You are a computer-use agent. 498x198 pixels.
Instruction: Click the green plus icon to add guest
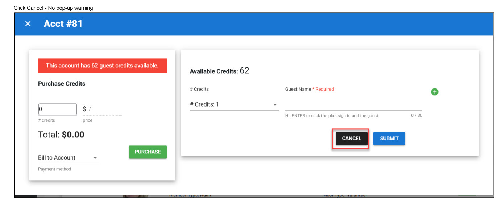435,92
